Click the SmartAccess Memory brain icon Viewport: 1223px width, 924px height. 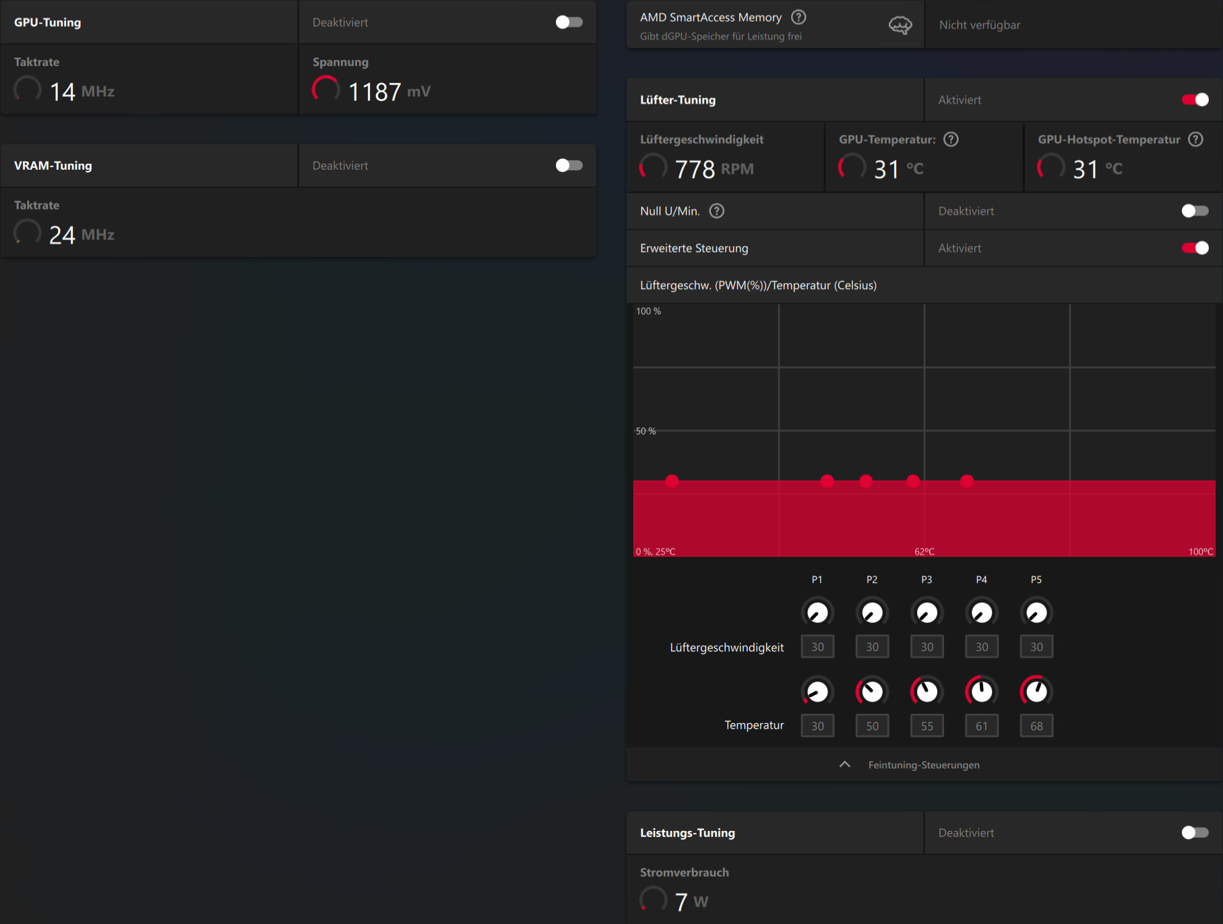point(900,26)
